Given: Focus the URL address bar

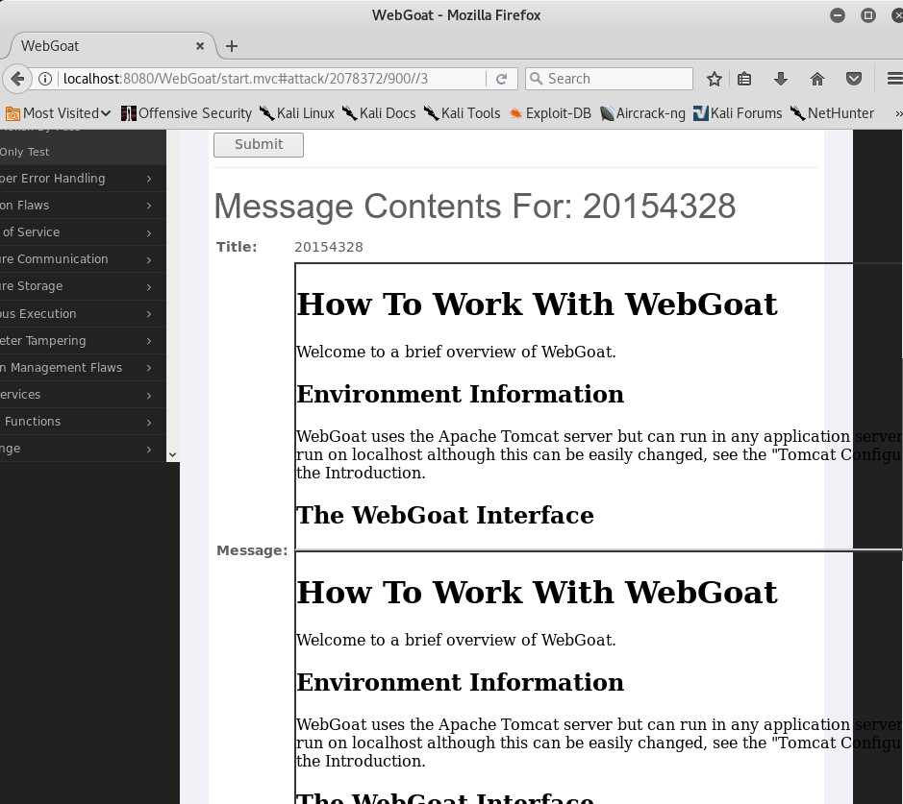Looking at the screenshot, I should click(270, 79).
